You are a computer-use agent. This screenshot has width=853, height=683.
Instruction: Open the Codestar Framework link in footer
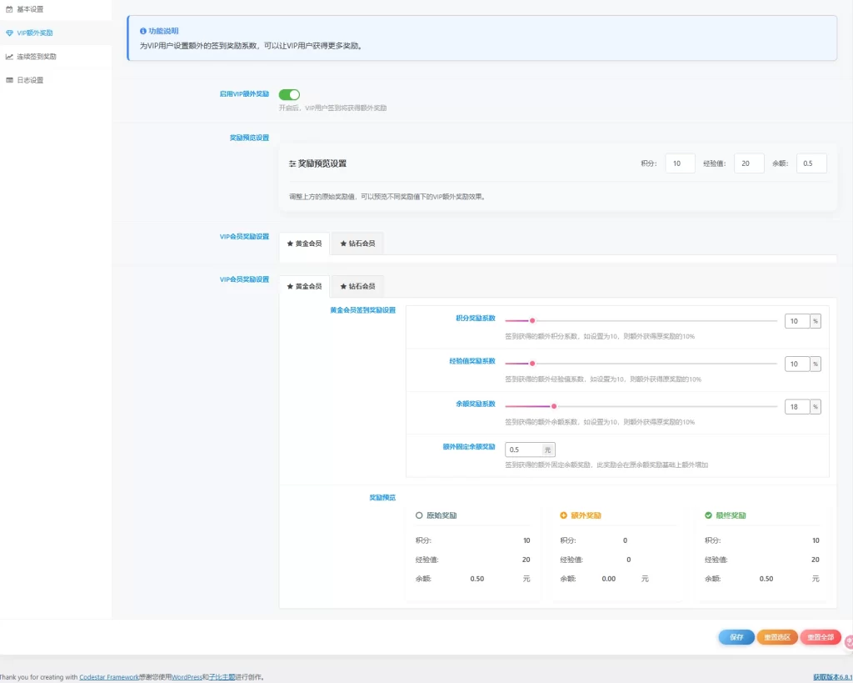(110, 677)
